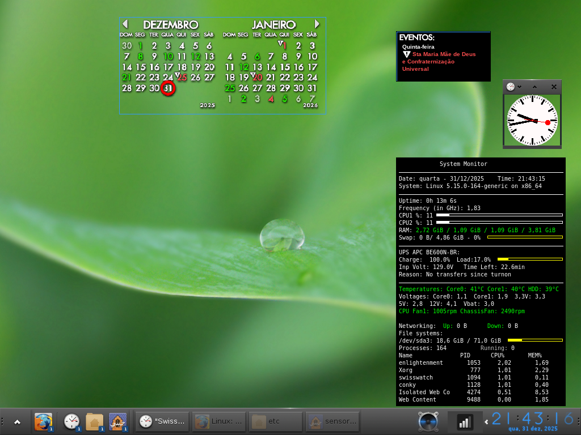Viewport: 581px width, 435px height.
Task: Select December 25 in the calendar
Action: 182,78
